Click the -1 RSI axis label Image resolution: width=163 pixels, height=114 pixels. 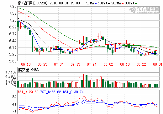15,111
